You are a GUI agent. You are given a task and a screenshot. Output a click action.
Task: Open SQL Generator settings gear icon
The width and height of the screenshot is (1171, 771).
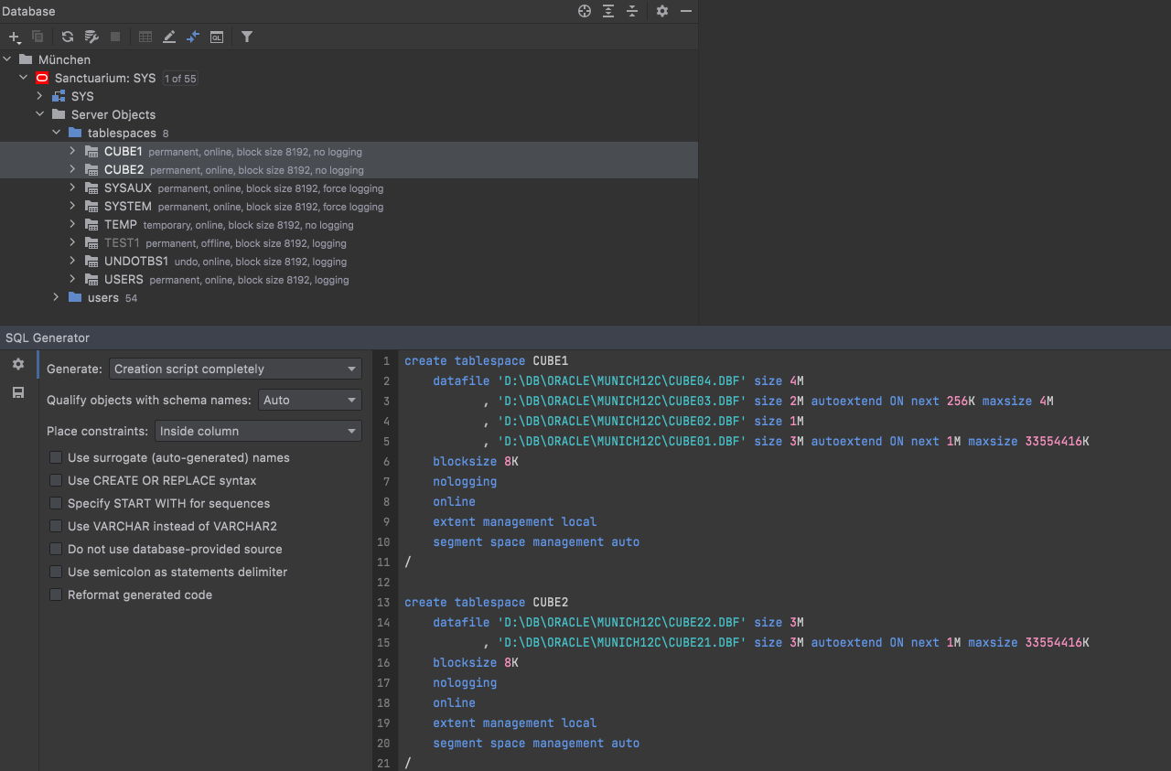pos(18,364)
